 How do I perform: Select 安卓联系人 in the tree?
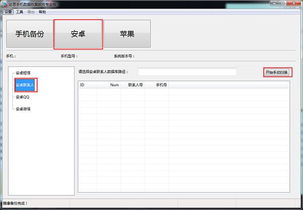tap(25, 85)
